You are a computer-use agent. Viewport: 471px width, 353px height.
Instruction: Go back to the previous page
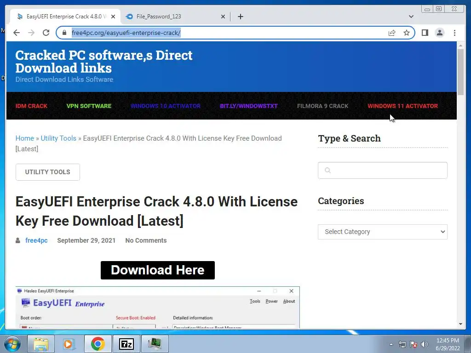click(x=17, y=33)
